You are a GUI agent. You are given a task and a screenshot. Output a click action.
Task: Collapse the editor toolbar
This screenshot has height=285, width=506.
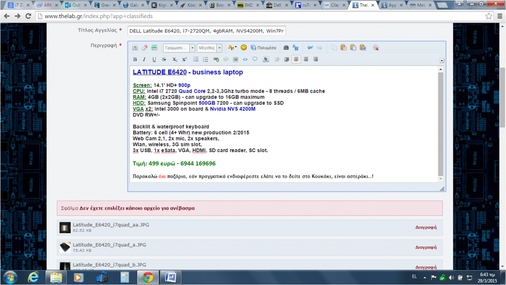pos(441,60)
